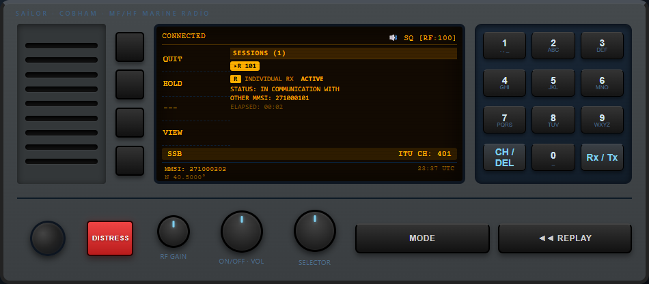
Task: Select the HOLD menu label
Action: pyautogui.click(x=173, y=83)
